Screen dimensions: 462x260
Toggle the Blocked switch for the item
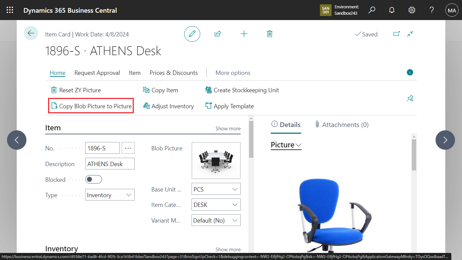coord(94,179)
